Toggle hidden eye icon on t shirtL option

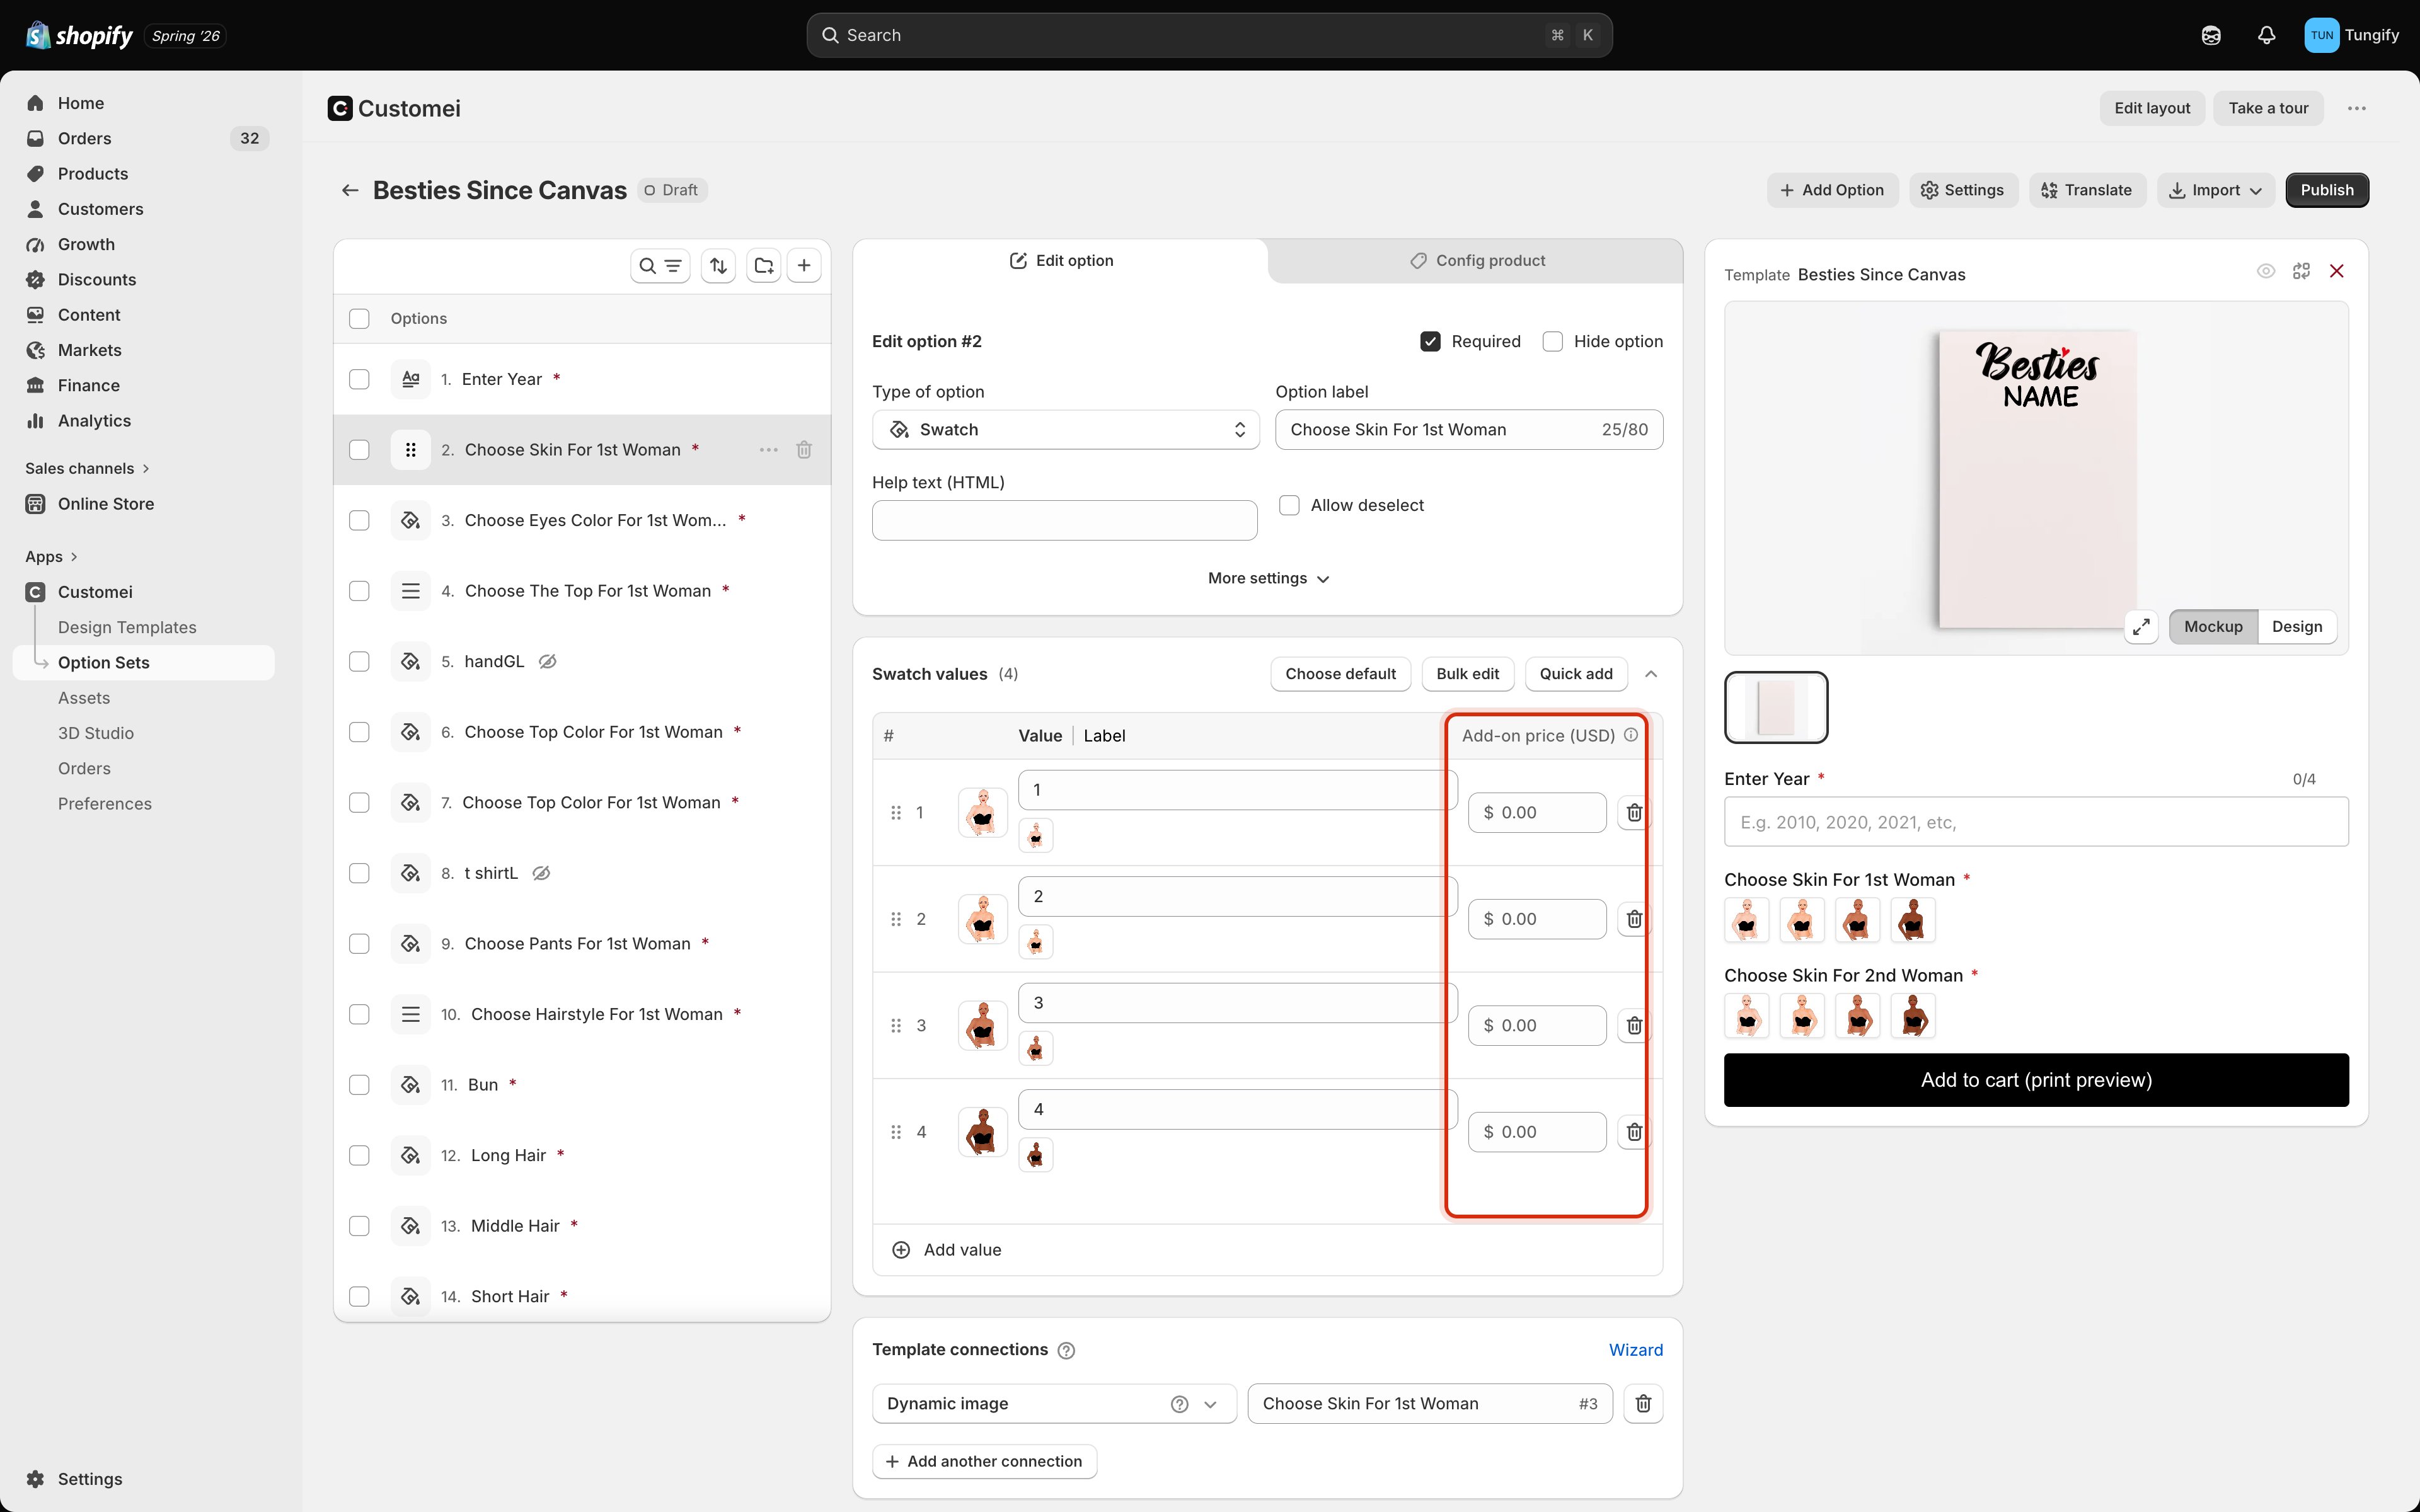(541, 874)
